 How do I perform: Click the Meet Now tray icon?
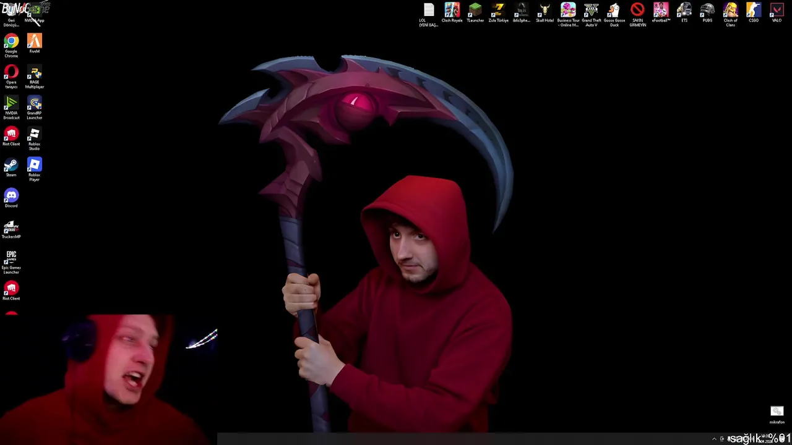tap(721, 439)
